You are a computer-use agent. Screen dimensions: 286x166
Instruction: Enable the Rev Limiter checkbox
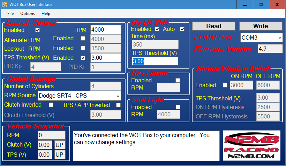click(178, 81)
